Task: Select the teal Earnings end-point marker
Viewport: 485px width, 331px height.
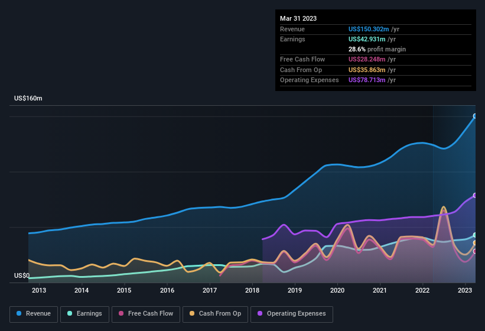Action: [475, 235]
